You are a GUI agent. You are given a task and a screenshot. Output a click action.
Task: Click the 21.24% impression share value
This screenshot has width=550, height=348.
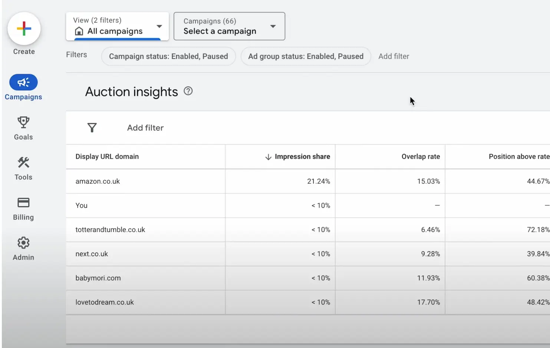pos(319,181)
